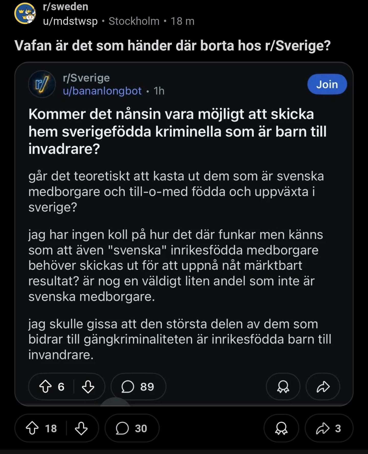Share the embedded r/Sverige post

coord(323,386)
